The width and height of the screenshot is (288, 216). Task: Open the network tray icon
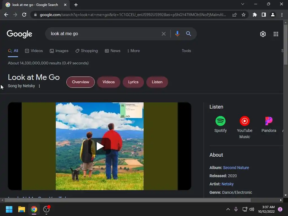pyautogui.click(x=245, y=209)
